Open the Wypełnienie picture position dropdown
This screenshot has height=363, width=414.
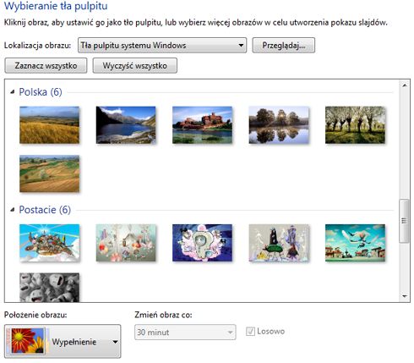(x=63, y=342)
